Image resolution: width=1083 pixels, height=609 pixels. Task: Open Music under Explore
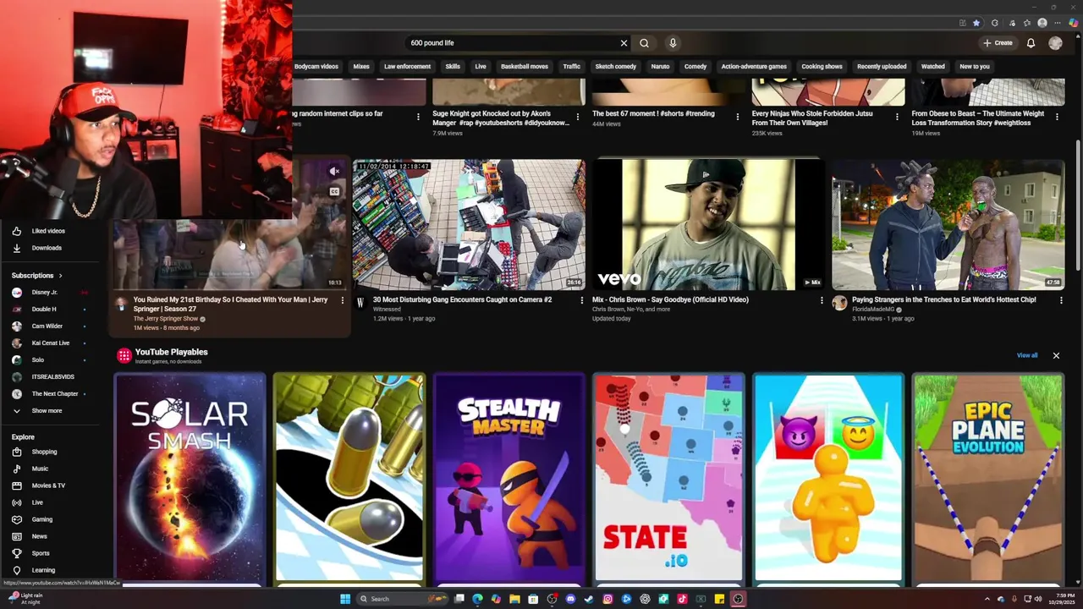pos(40,469)
